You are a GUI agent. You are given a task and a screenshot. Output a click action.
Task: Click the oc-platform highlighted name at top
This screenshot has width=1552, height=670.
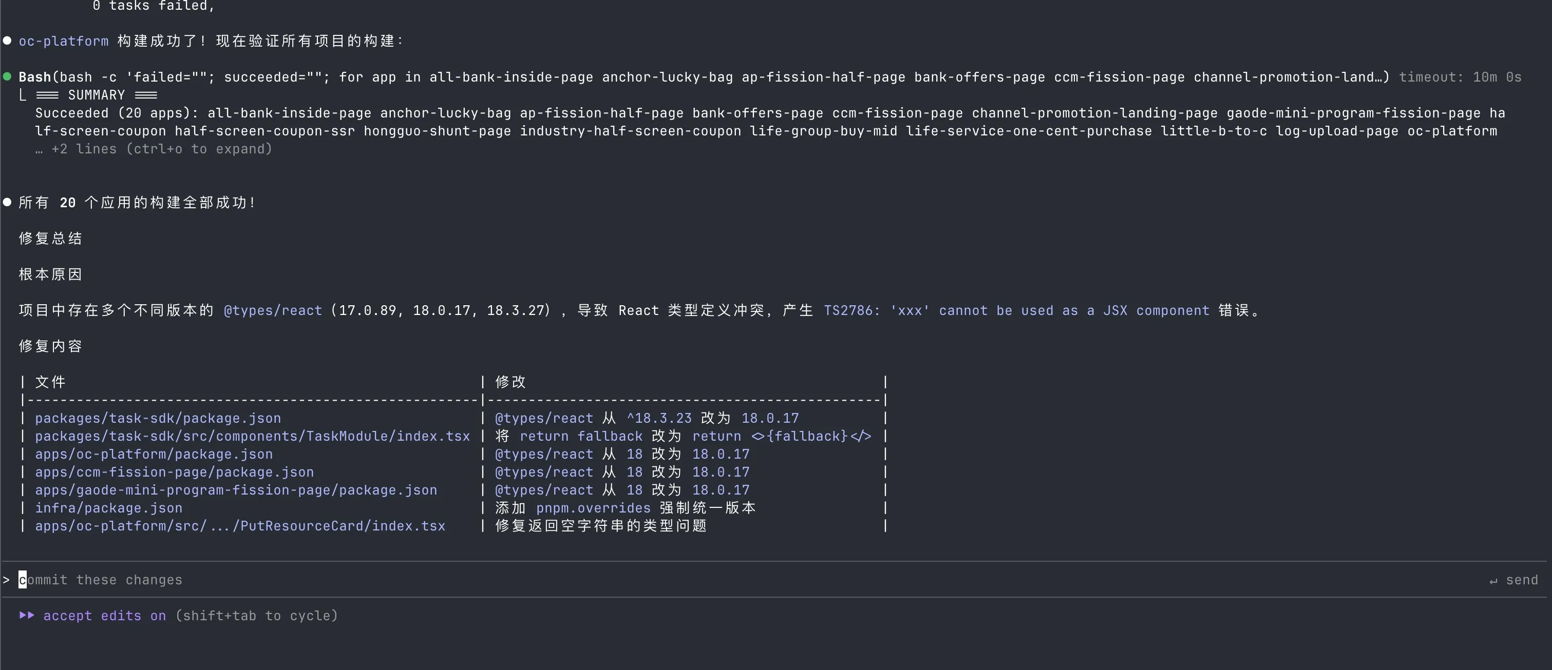point(63,41)
